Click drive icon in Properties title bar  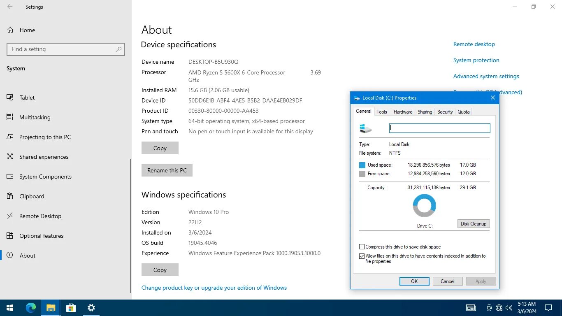357,98
